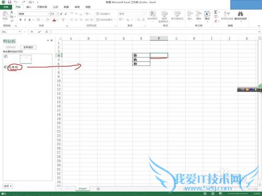Screen dimensions: 262x196
Task: Save the workbook from quick access toolbar
Action: pos(9,2)
